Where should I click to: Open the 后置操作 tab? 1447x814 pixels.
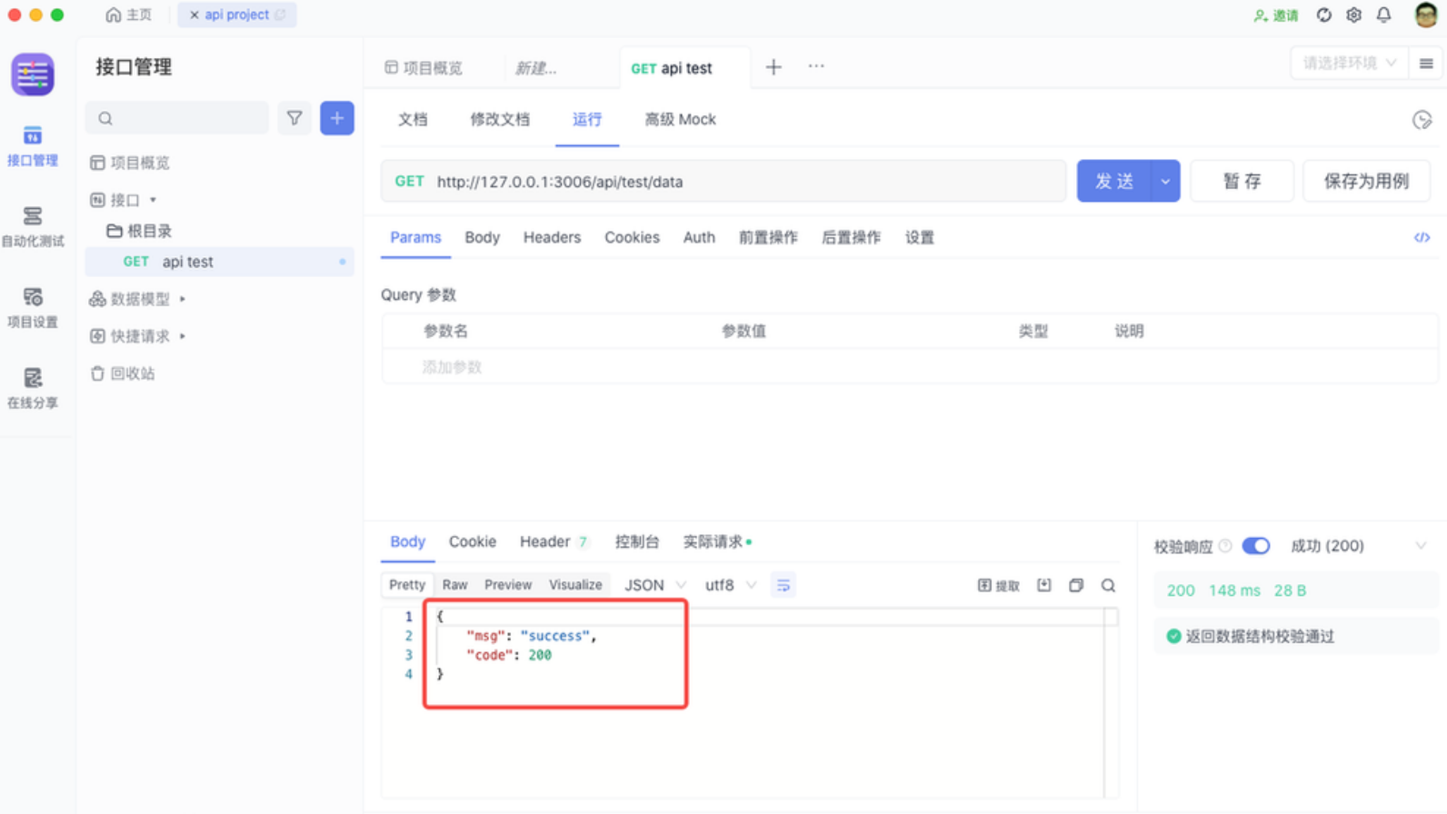pos(851,238)
